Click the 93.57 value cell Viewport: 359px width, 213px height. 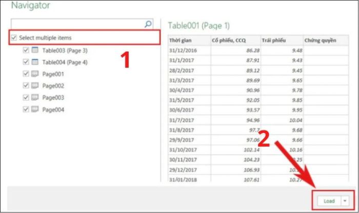(x=235, y=110)
